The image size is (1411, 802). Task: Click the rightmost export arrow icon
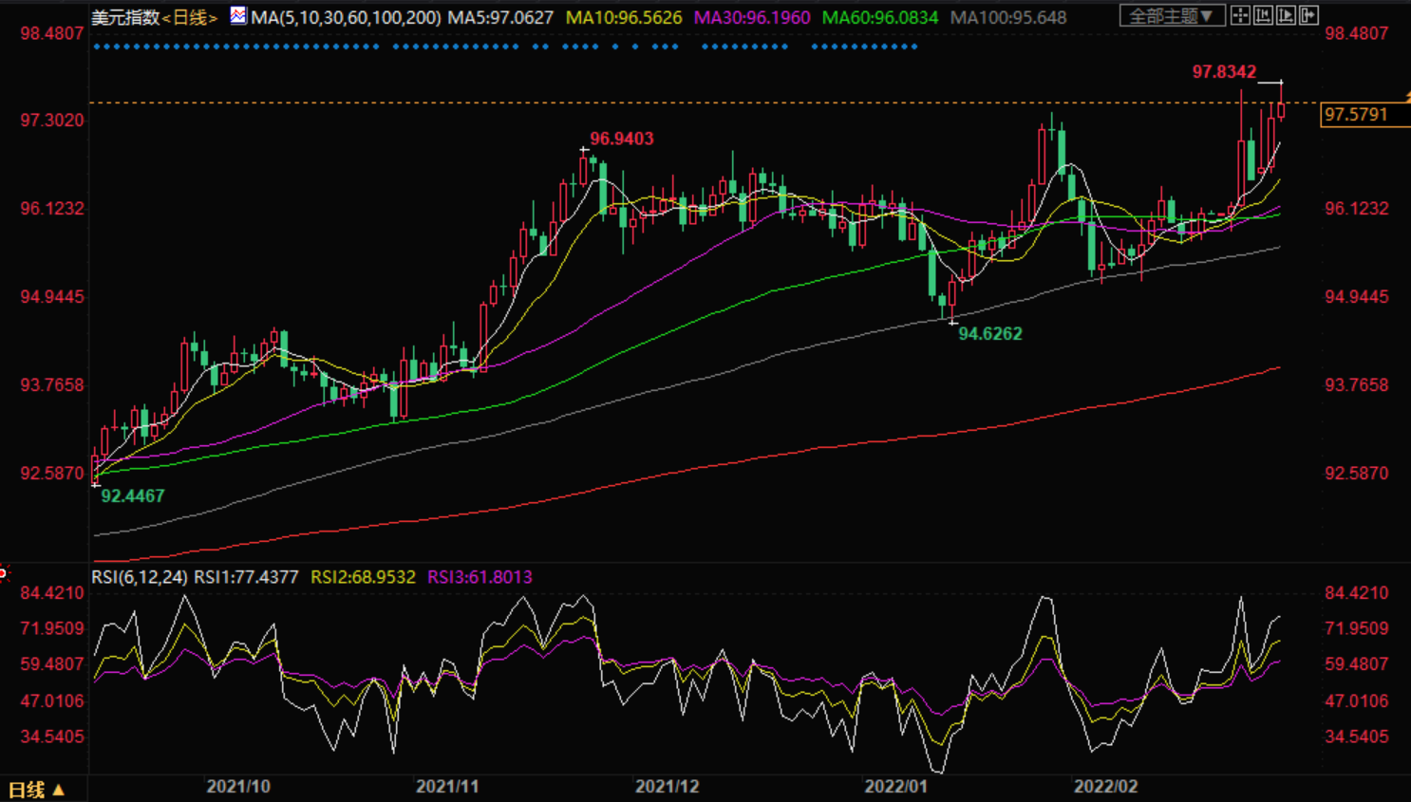[1308, 16]
